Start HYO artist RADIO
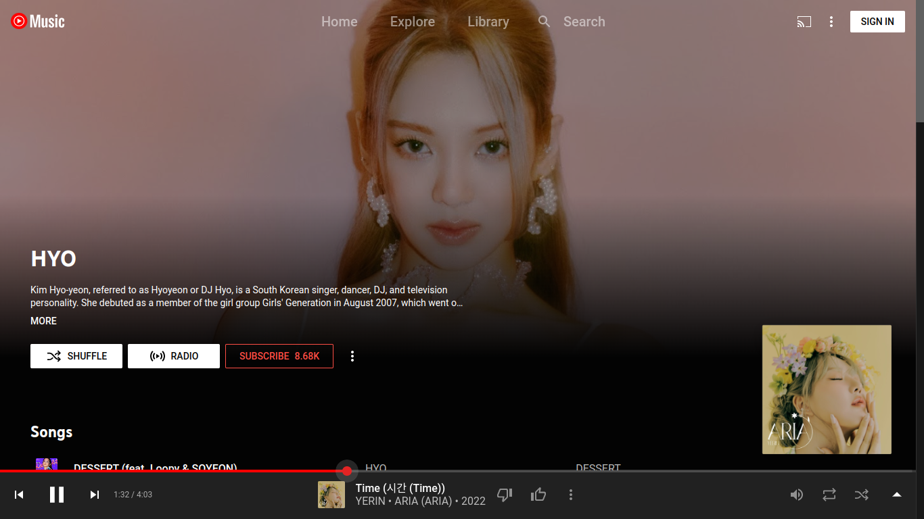This screenshot has height=519, width=924. (x=174, y=356)
